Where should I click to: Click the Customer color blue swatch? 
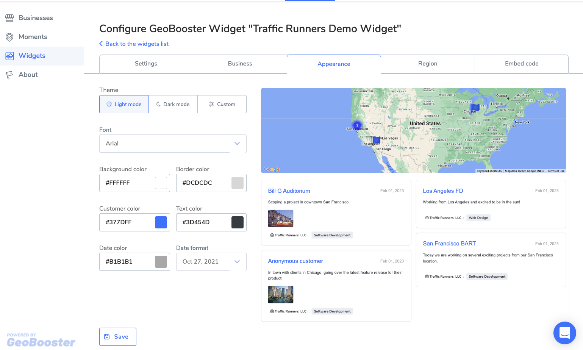161,222
